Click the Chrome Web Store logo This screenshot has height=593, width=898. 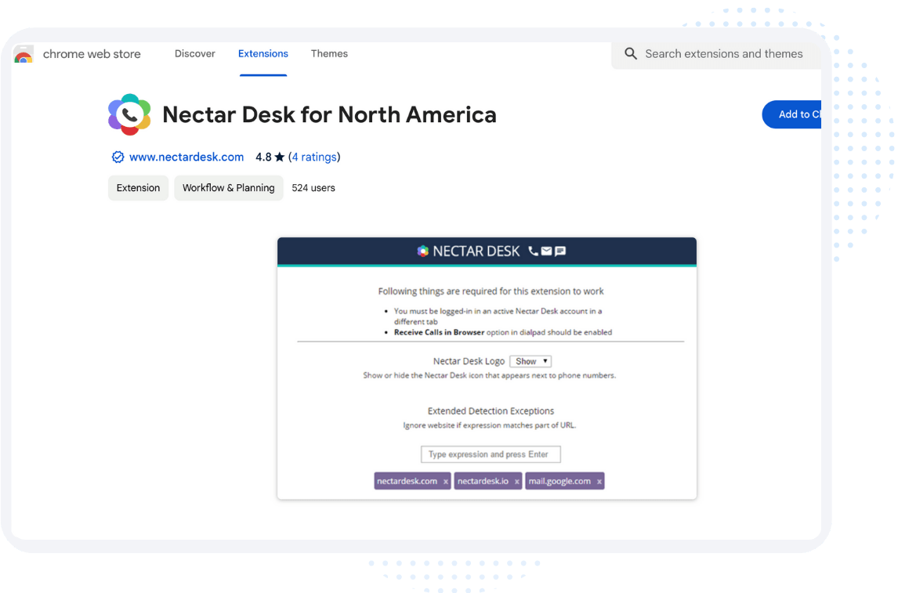(24, 55)
